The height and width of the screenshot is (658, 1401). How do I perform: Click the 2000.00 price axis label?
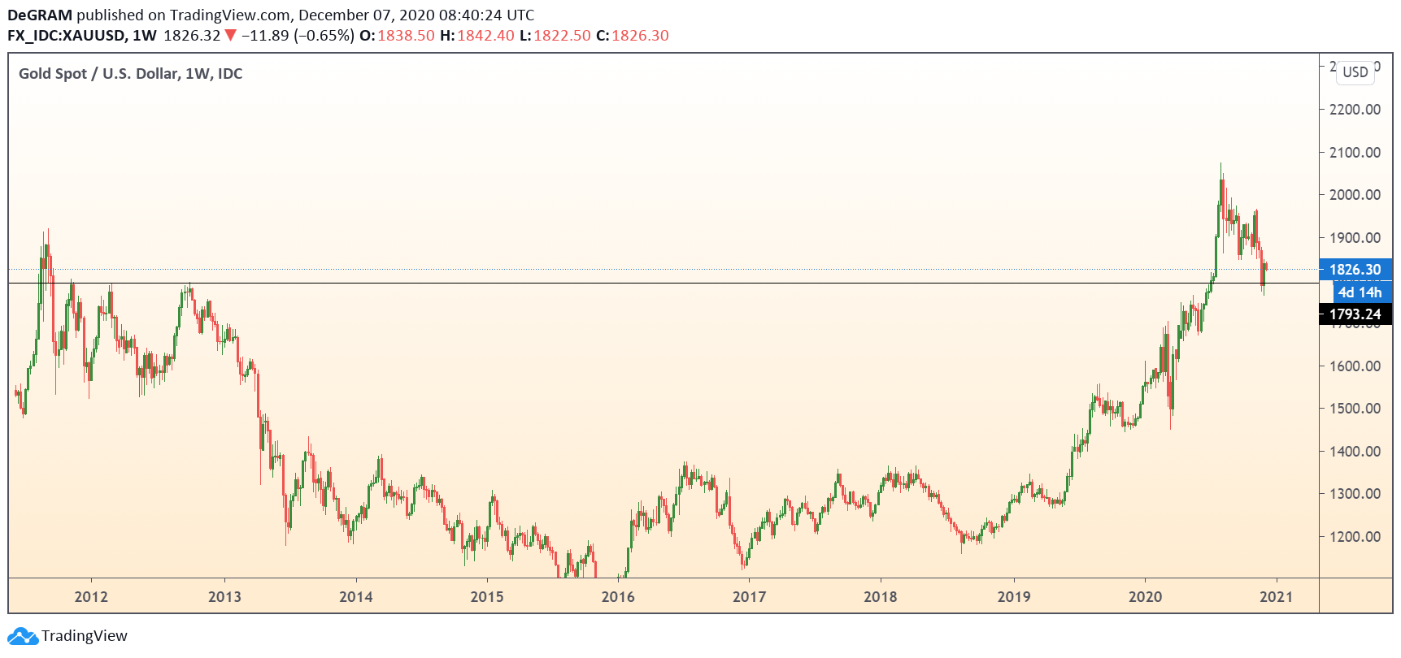(1355, 195)
